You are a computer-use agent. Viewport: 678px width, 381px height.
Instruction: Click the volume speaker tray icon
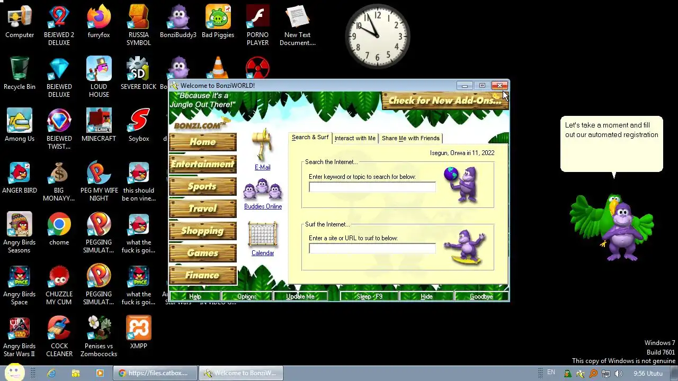pos(619,374)
